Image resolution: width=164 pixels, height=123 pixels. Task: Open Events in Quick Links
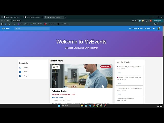[x=33, y=68]
